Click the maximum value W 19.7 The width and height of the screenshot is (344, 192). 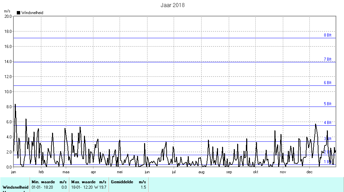pyautogui.click(x=100, y=187)
